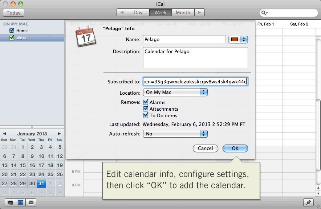Toggle the To Do items checkbox
The width and height of the screenshot is (321, 209).
coord(146,115)
